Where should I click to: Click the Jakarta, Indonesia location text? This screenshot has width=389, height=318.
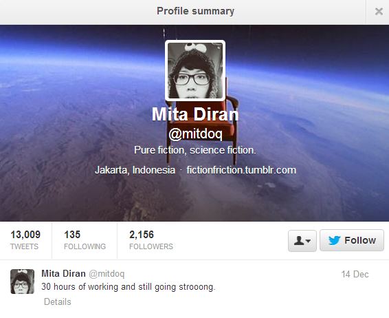coord(135,170)
